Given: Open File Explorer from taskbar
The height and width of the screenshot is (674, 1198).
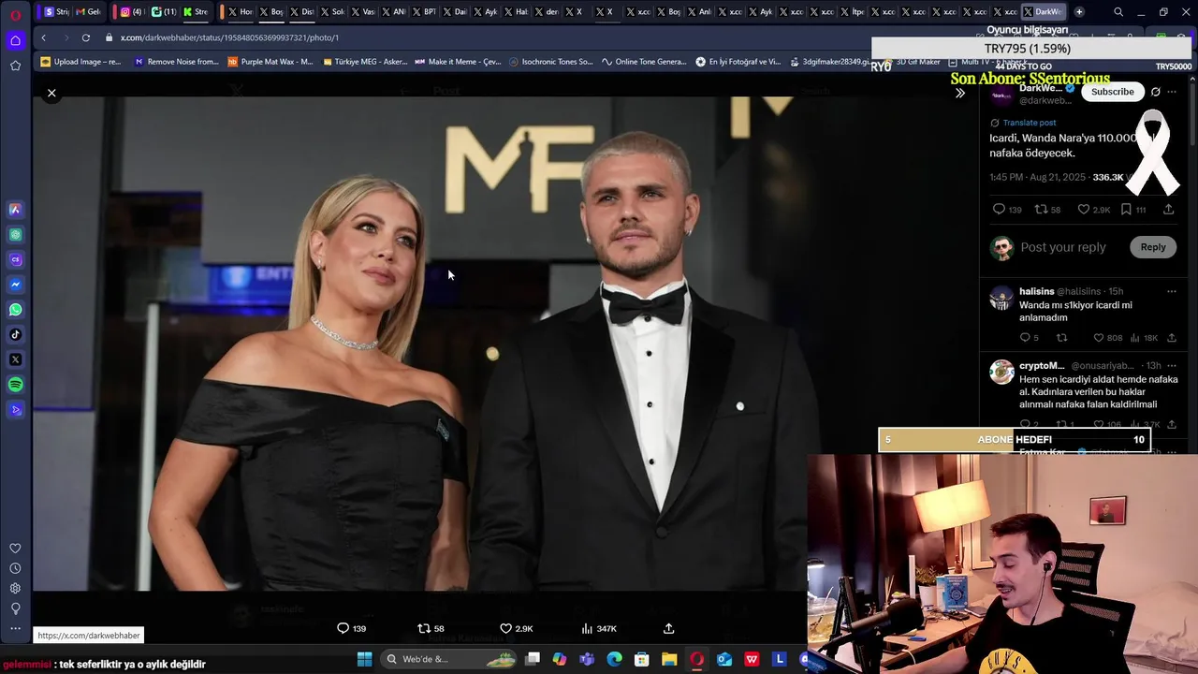Looking at the screenshot, I should coord(669,659).
